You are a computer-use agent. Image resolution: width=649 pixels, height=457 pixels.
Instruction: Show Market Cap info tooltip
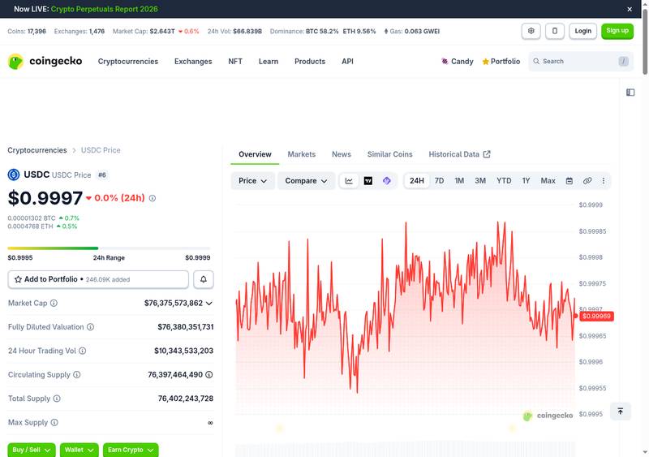[54, 304]
